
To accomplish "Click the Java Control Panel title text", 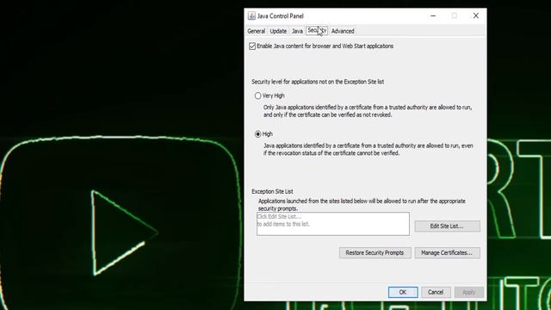I will tap(281, 16).
